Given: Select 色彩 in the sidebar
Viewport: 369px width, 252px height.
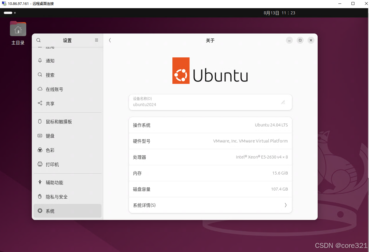Looking at the screenshot, I should click(67, 150).
